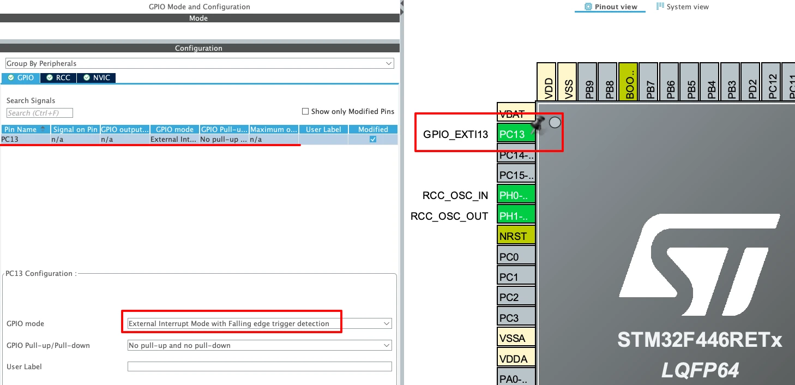The height and width of the screenshot is (385, 795).
Task: Select the No pull-up cell in table
Action: tap(224, 139)
